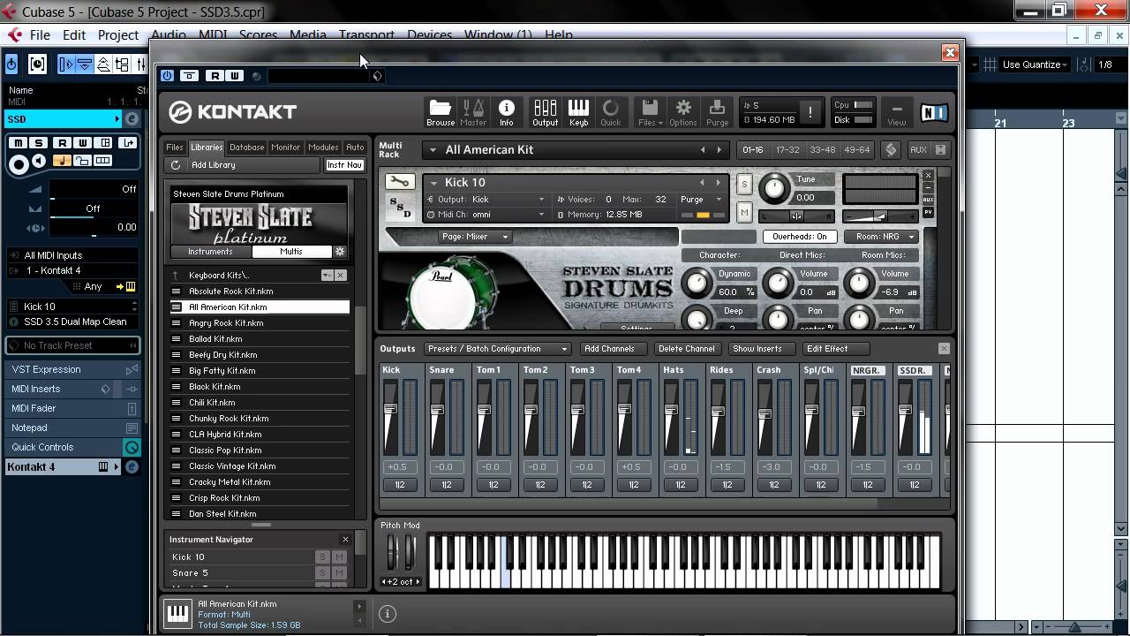The width and height of the screenshot is (1130, 636).
Task: Click the Tune knob for Kick 10
Action: pyautogui.click(x=774, y=187)
